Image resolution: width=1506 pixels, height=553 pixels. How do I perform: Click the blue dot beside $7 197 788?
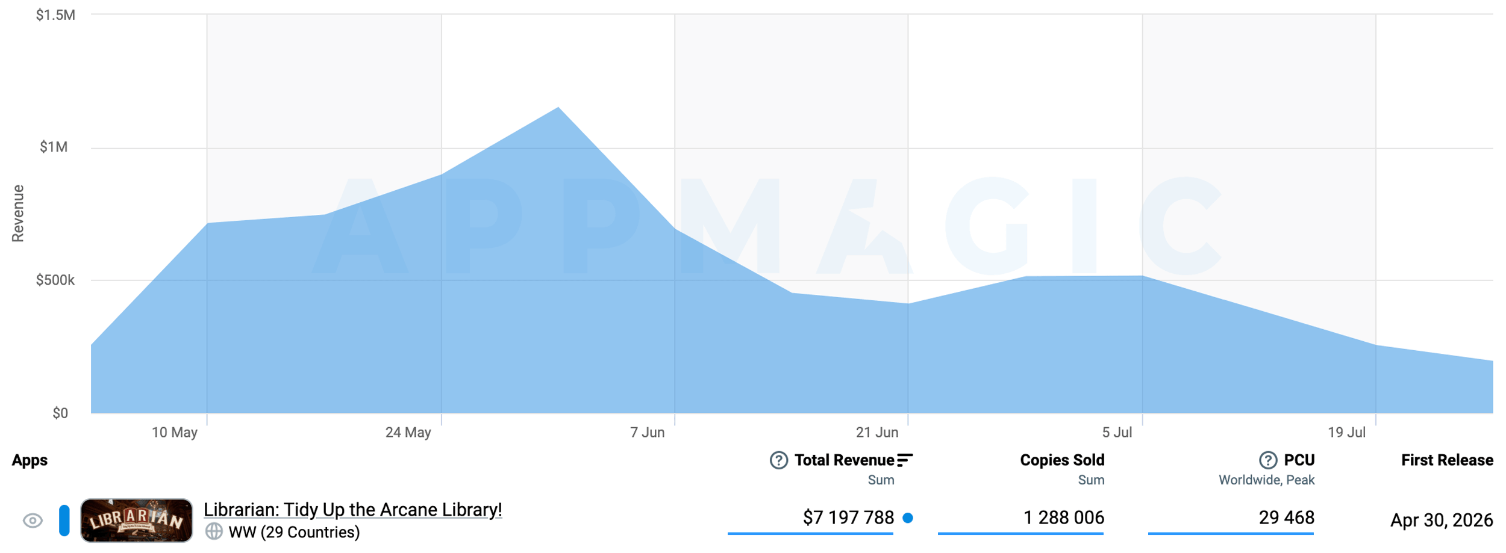(908, 518)
